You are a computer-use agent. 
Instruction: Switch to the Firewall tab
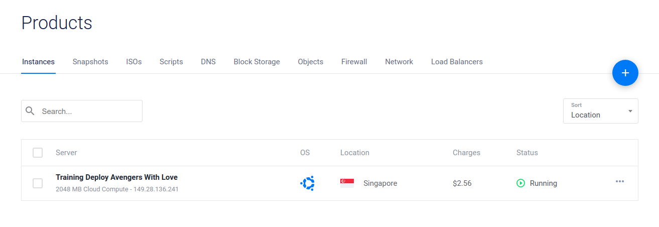(354, 62)
